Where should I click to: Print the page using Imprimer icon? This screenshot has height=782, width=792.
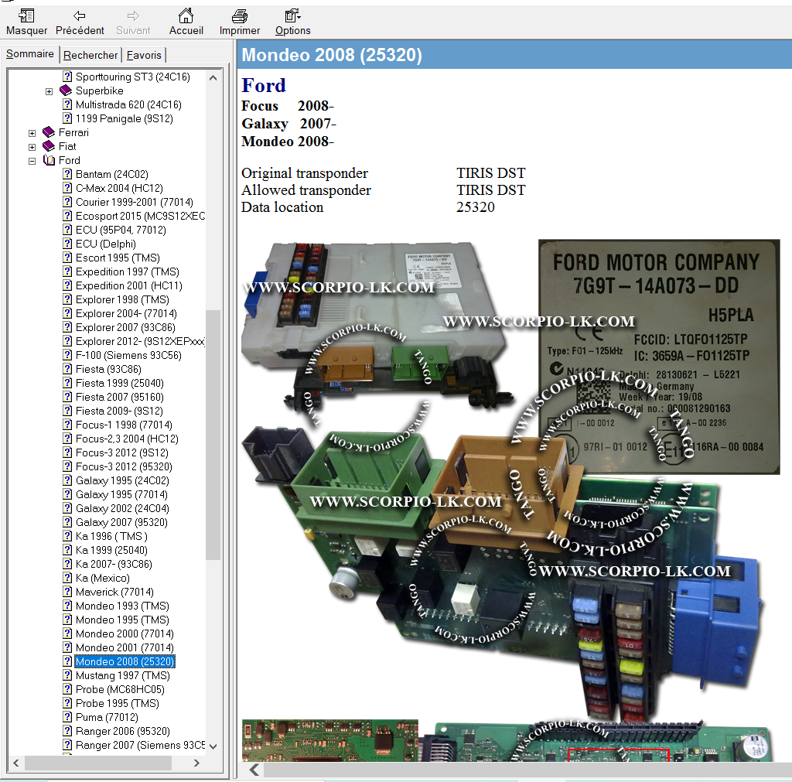240,15
